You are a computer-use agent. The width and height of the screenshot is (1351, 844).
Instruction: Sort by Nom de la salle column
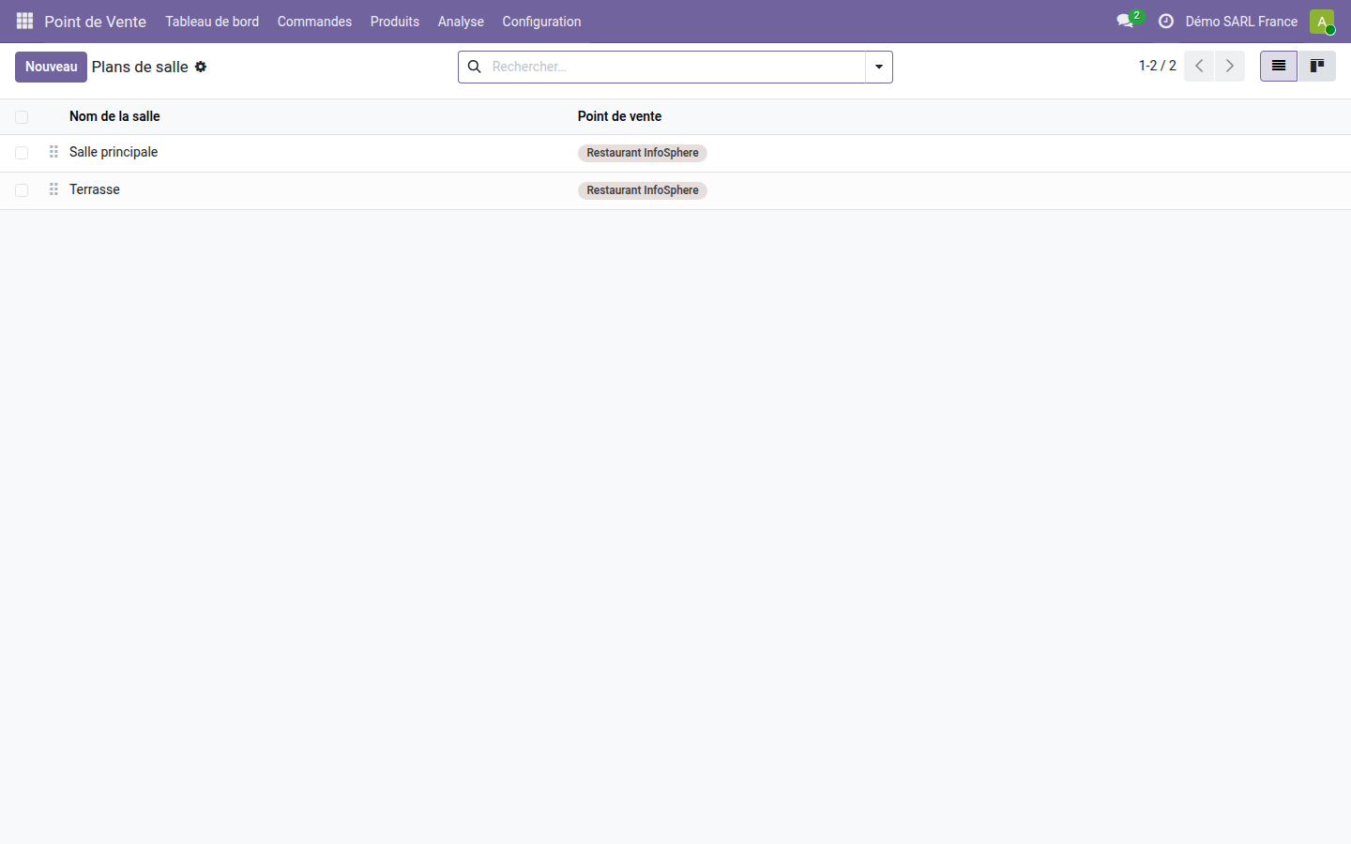pos(114,116)
